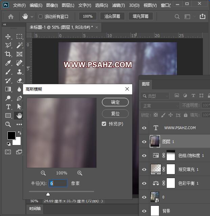Image resolution: width=210 pixels, height=216 pixels.
Task: Select the Pen tool
Action: tap(19, 98)
